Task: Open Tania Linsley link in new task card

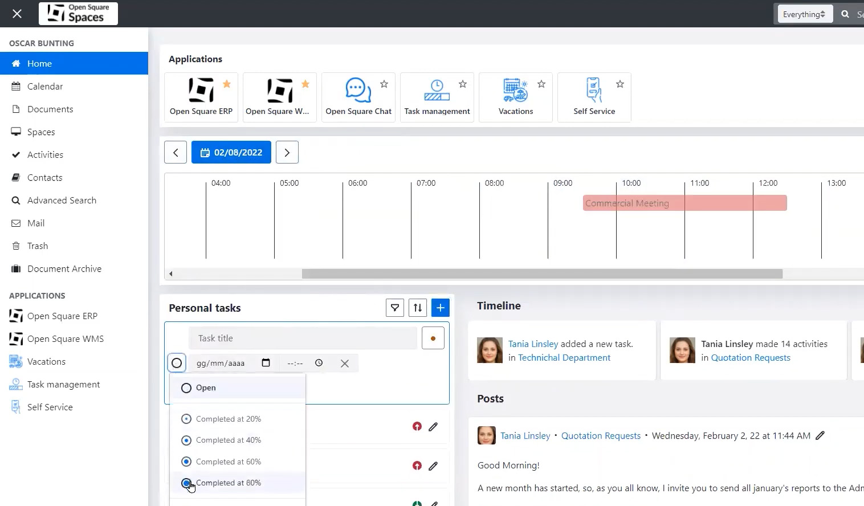Action: coord(533,344)
